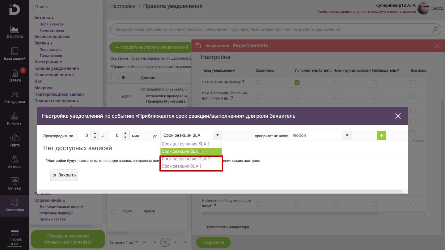445x250 pixels.
Task: Choose Срок реакции OLA option
Action: pyautogui.click(x=181, y=166)
